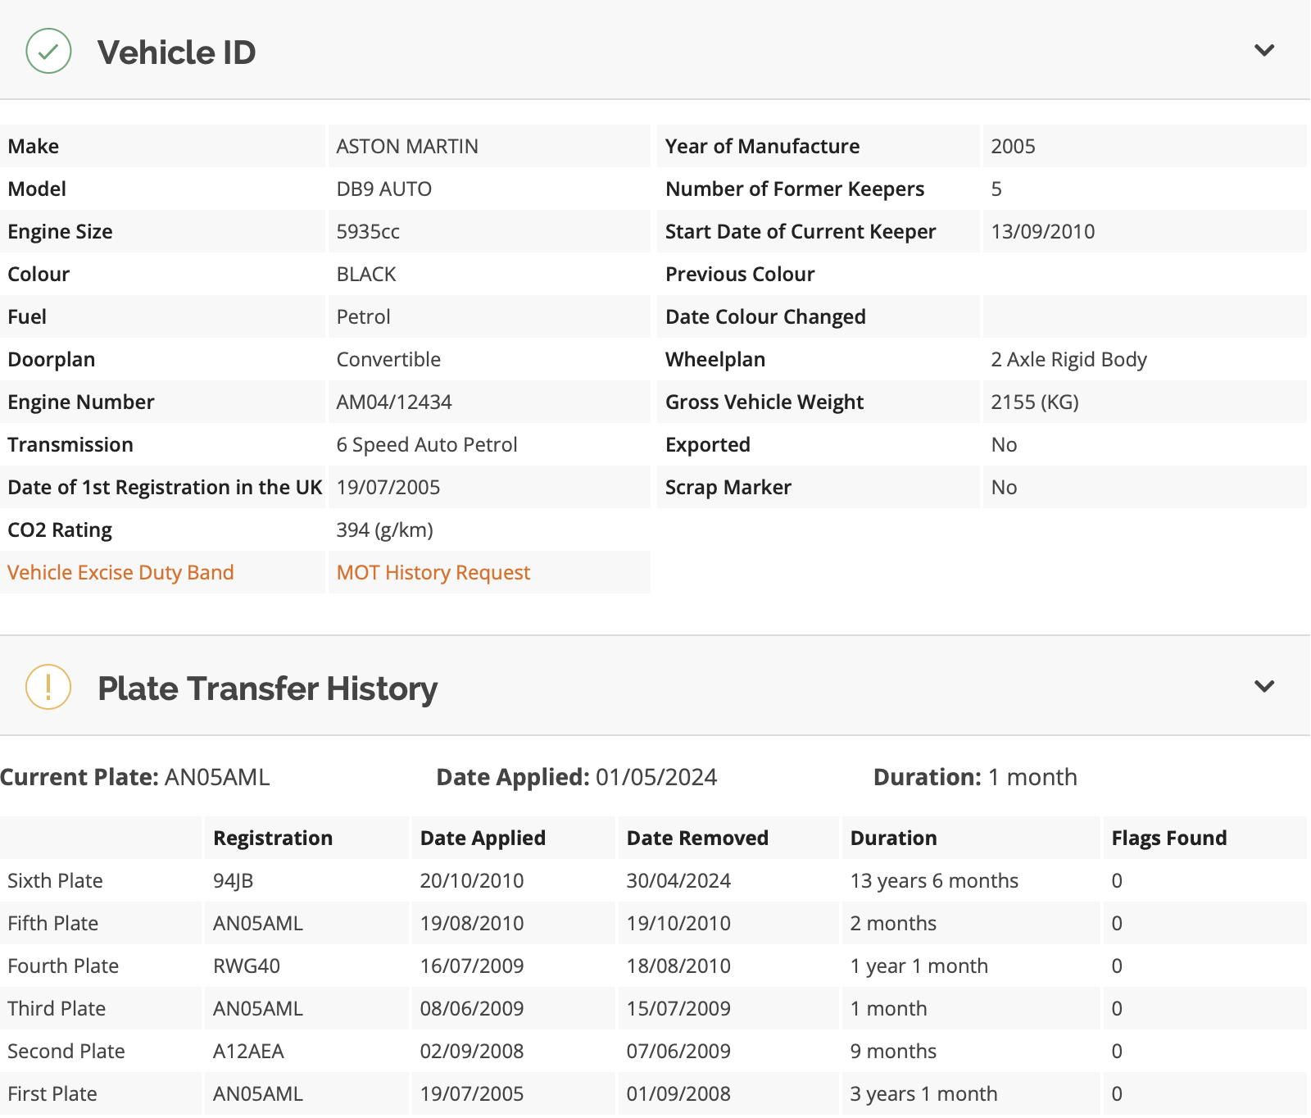
Task: Click the Scrap Marker value No
Action: pos(1004,487)
